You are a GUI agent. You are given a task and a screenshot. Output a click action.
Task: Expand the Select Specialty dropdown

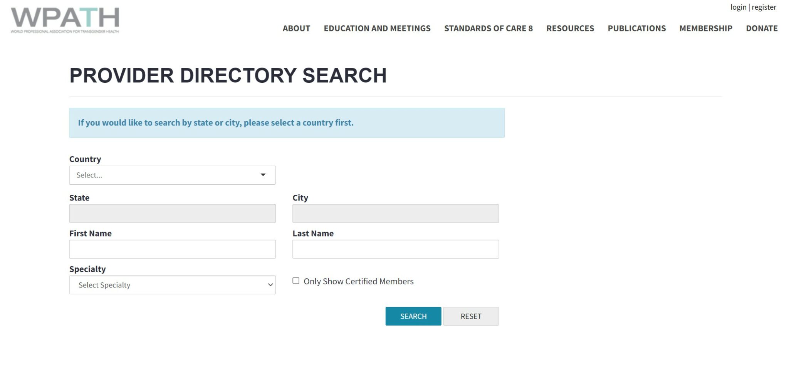pyautogui.click(x=172, y=285)
